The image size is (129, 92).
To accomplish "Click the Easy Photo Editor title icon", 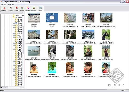I will (1, 2).
